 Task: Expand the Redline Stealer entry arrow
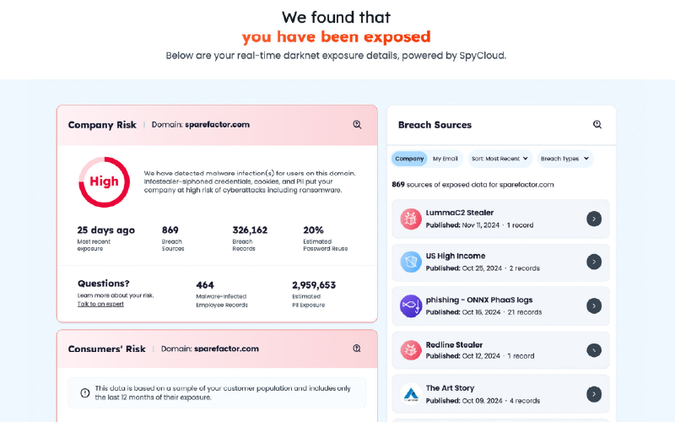coord(594,349)
